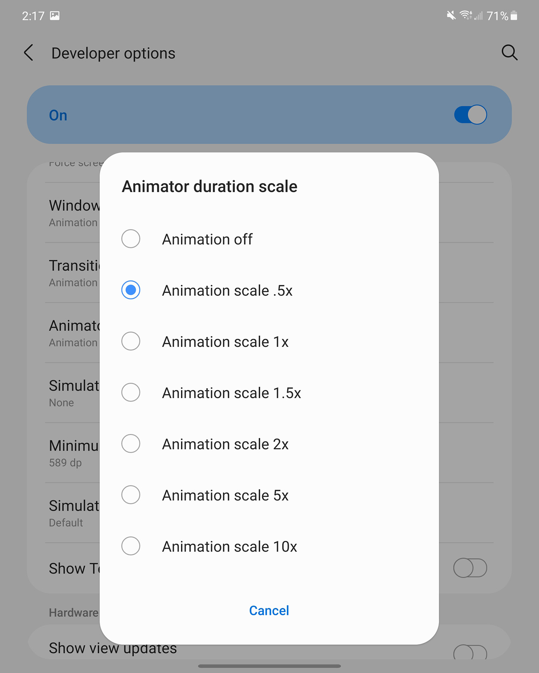Turn off the Developer options master switch
This screenshot has width=539, height=673.
click(470, 115)
